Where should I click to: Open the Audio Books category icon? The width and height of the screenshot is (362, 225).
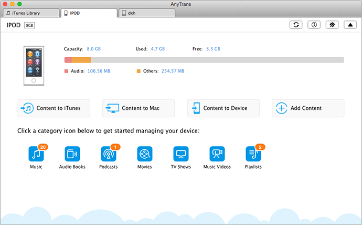point(72,154)
